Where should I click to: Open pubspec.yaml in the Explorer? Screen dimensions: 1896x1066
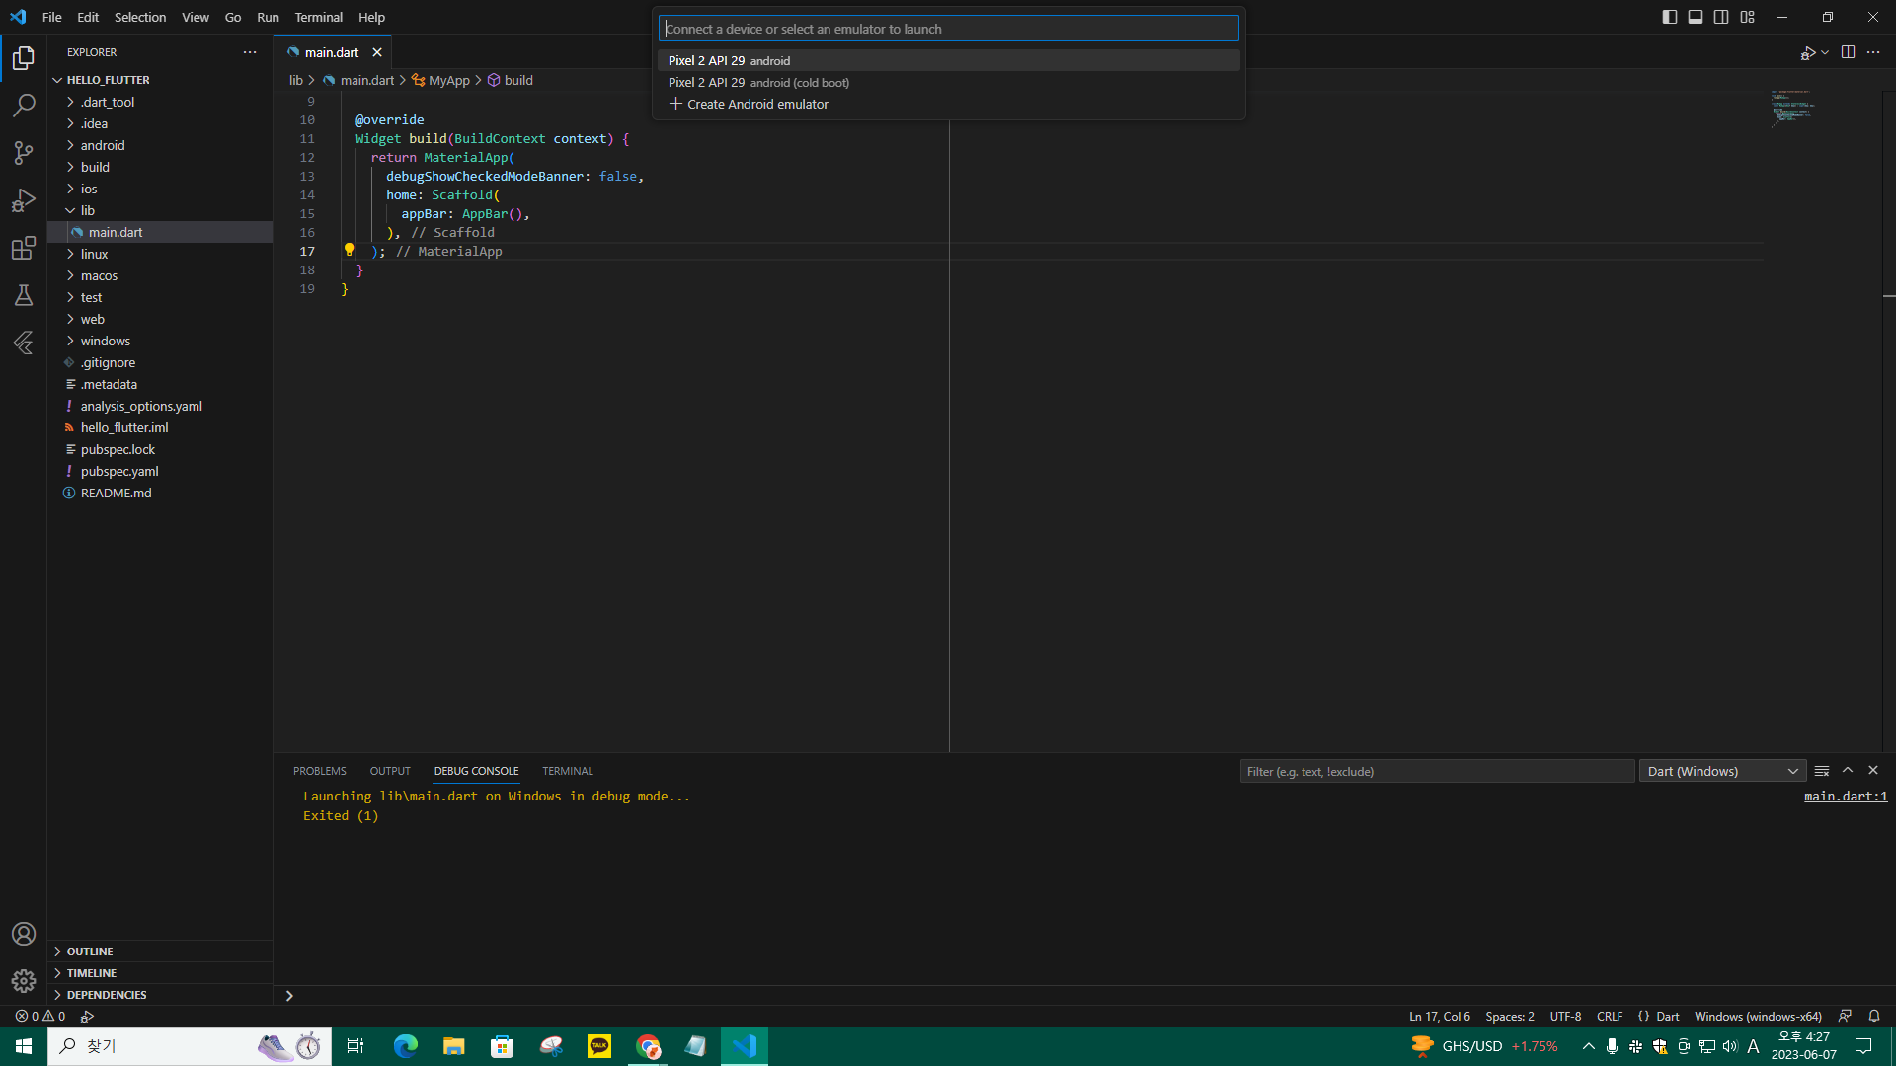pyautogui.click(x=160, y=471)
